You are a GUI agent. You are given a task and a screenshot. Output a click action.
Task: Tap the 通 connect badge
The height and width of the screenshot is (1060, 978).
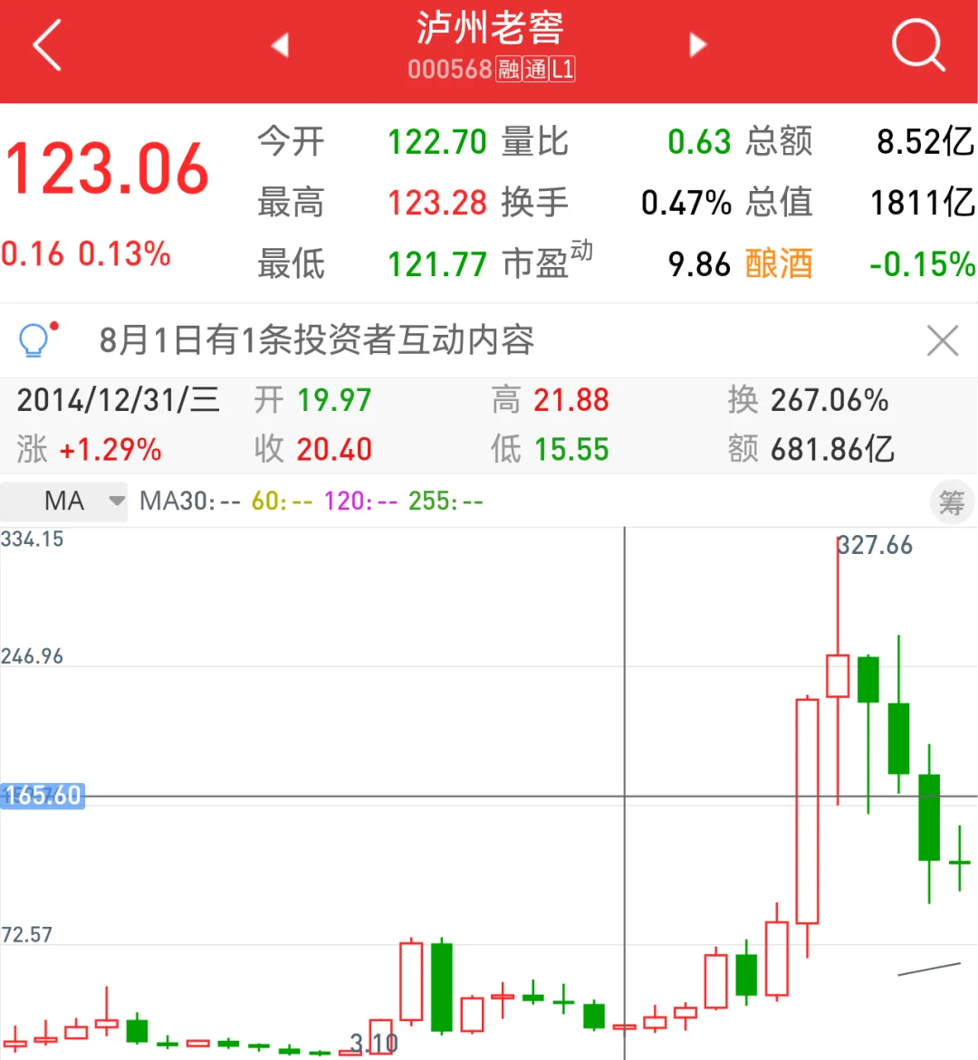pos(535,69)
